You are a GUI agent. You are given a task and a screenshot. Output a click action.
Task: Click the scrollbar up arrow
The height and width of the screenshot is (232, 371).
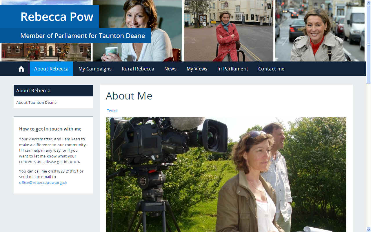pos(369,2)
